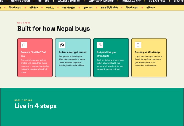Click the phone icon in yellow card
Screen dimensions: 184x126
138,45
